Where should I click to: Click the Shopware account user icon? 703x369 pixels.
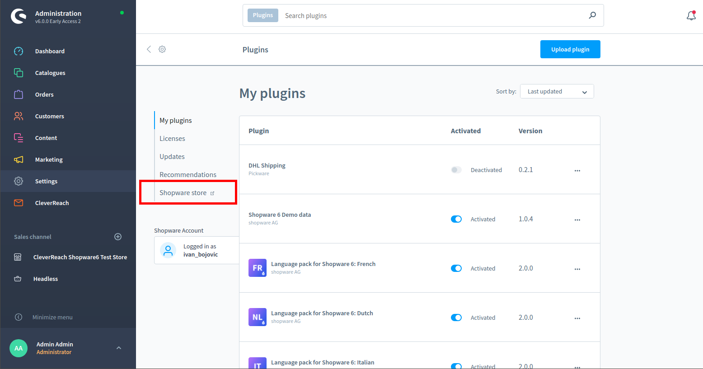click(x=168, y=250)
